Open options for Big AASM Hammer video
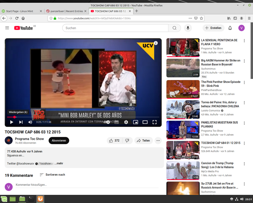 pyautogui.click(x=244, y=61)
